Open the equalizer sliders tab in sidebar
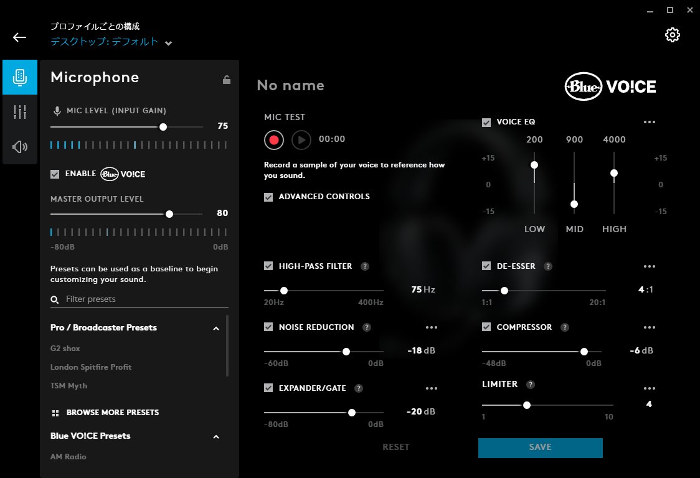700x478 pixels. [x=20, y=112]
